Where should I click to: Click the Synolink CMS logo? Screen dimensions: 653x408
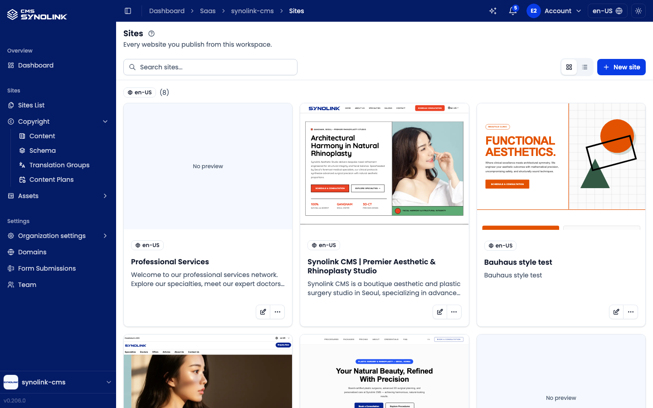click(37, 15)
